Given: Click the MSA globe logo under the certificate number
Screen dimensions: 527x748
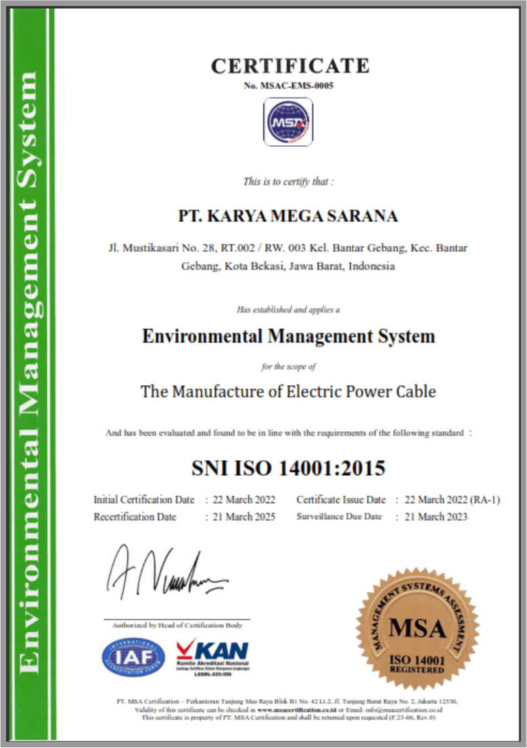Looking at the screenshot, I should pos(288,122).
